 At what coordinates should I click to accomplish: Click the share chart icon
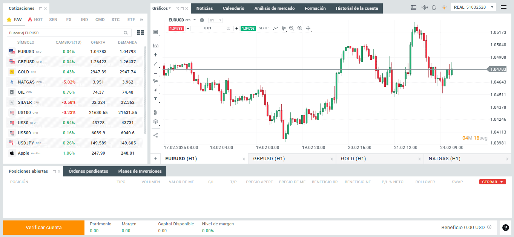click(x=155, y=135)
